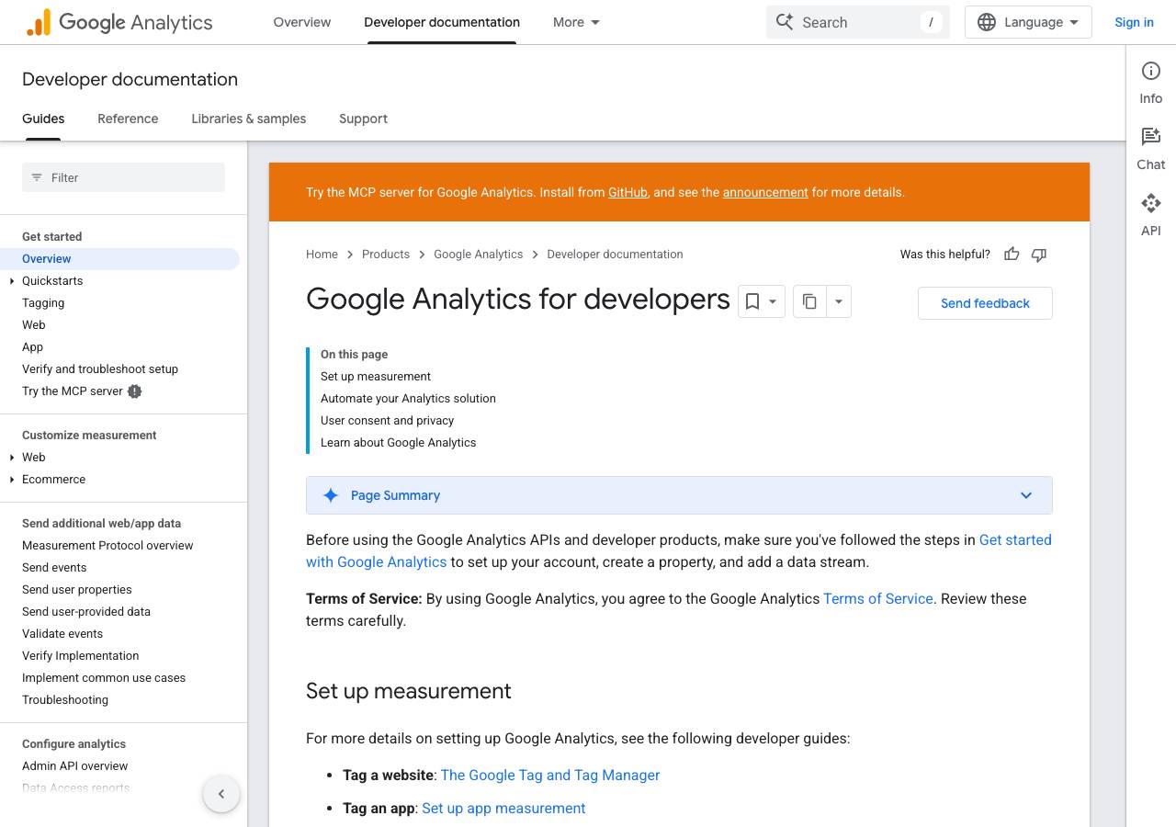Expand the Page Summary chevron

(1026, 495)
